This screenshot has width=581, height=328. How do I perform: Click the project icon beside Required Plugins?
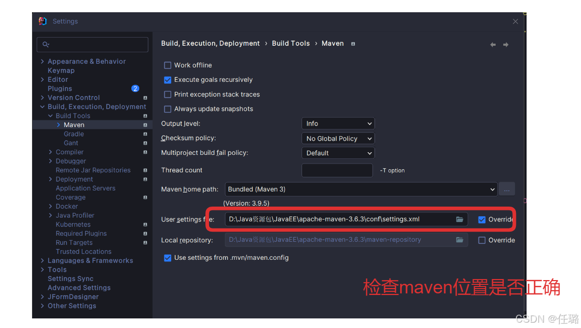coord(145,234)
